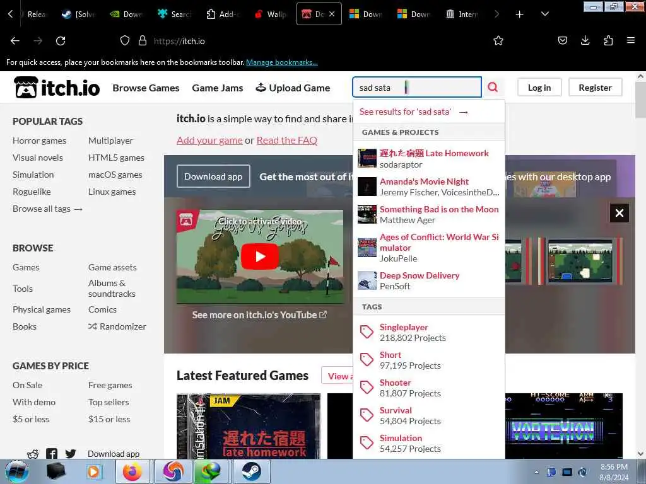Show hidden system tray icons arrow
Viewport: 646px width, 484px height.
pos(536,472)
